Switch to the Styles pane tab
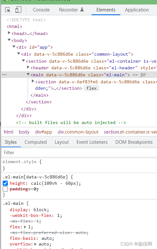This screenshot has width=157, height=249. pyautogui.click(x=10, y=142)
